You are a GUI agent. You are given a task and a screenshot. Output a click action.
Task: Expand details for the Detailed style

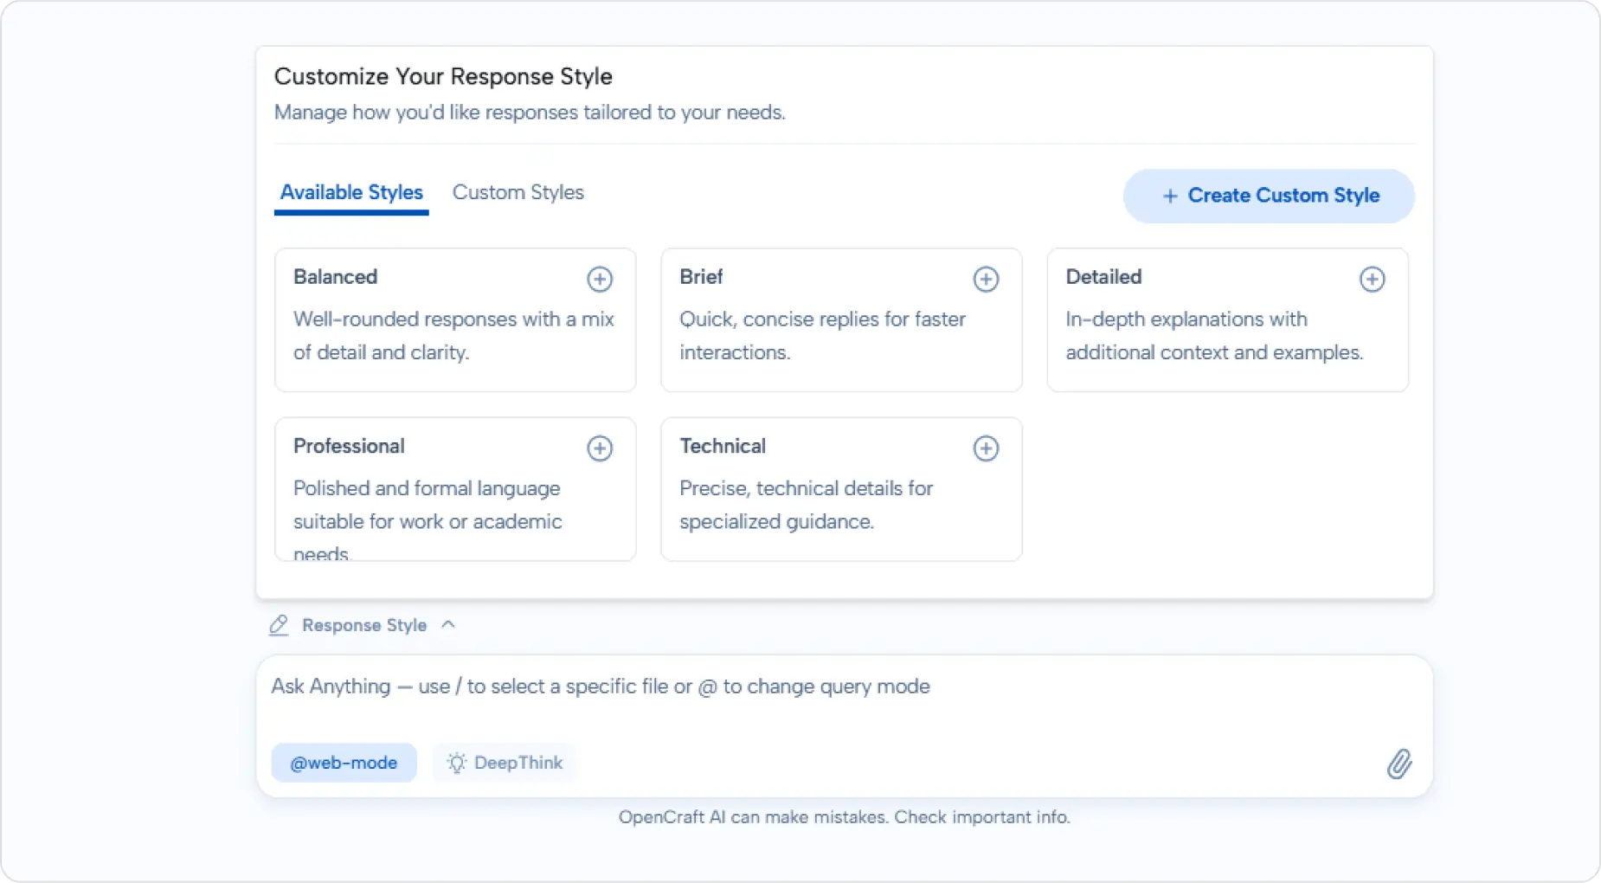[x=1373, y=279]
